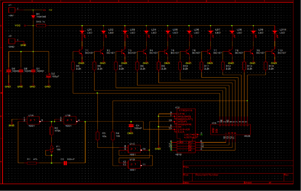This screenshot has width=301, height=191.
Task: Select the D1 1N4148 diode symbol
Action: [x=33, y=17]
